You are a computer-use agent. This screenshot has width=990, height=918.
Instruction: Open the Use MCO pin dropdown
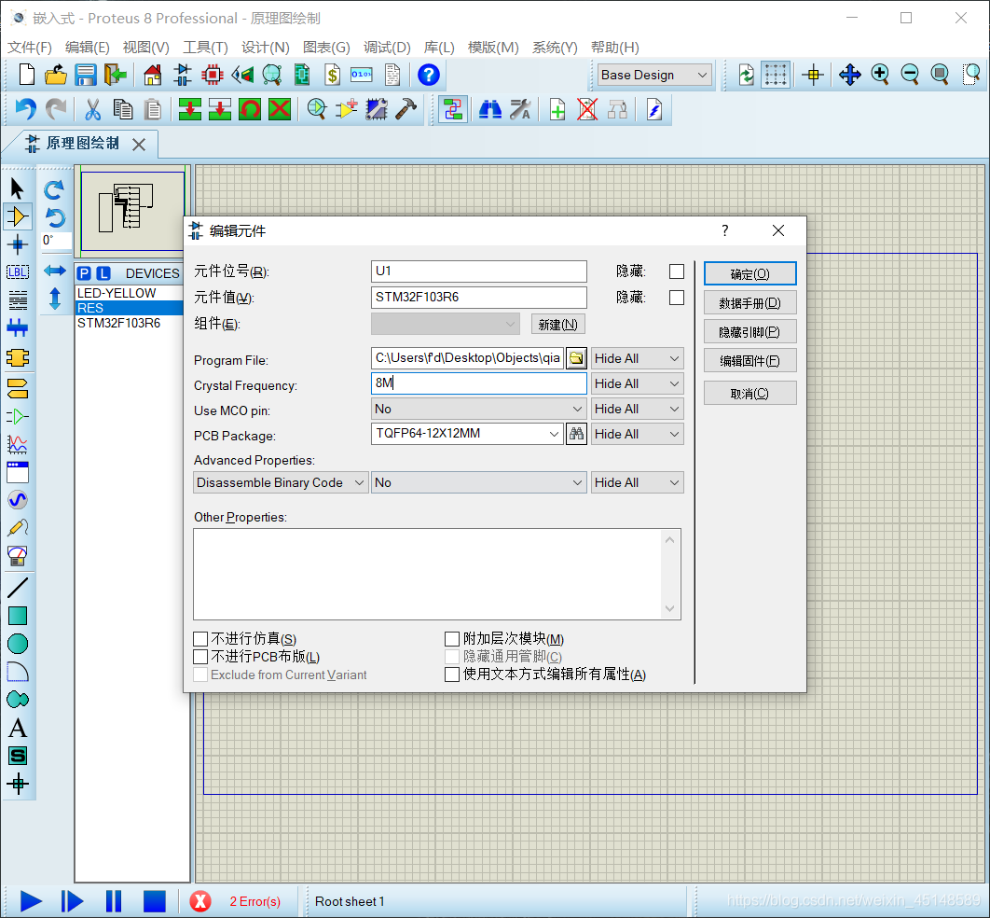(478, 409)
